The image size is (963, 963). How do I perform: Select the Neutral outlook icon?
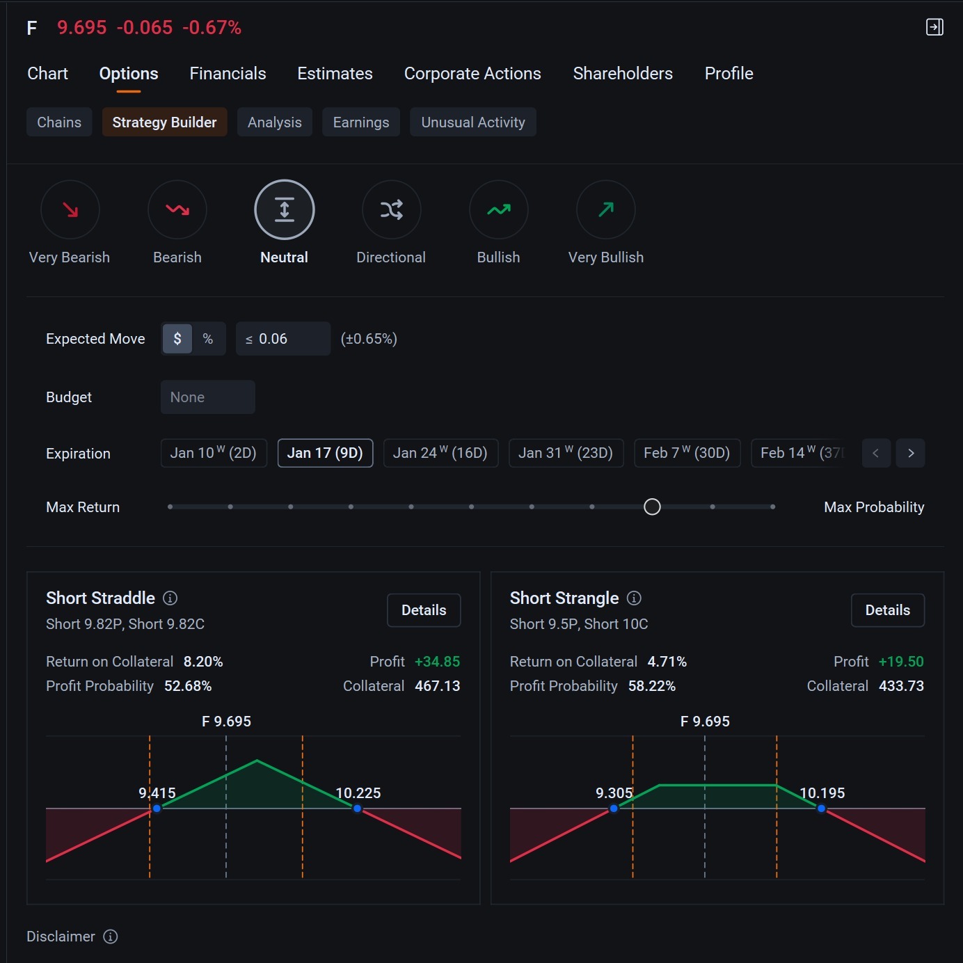click(285, 209)
